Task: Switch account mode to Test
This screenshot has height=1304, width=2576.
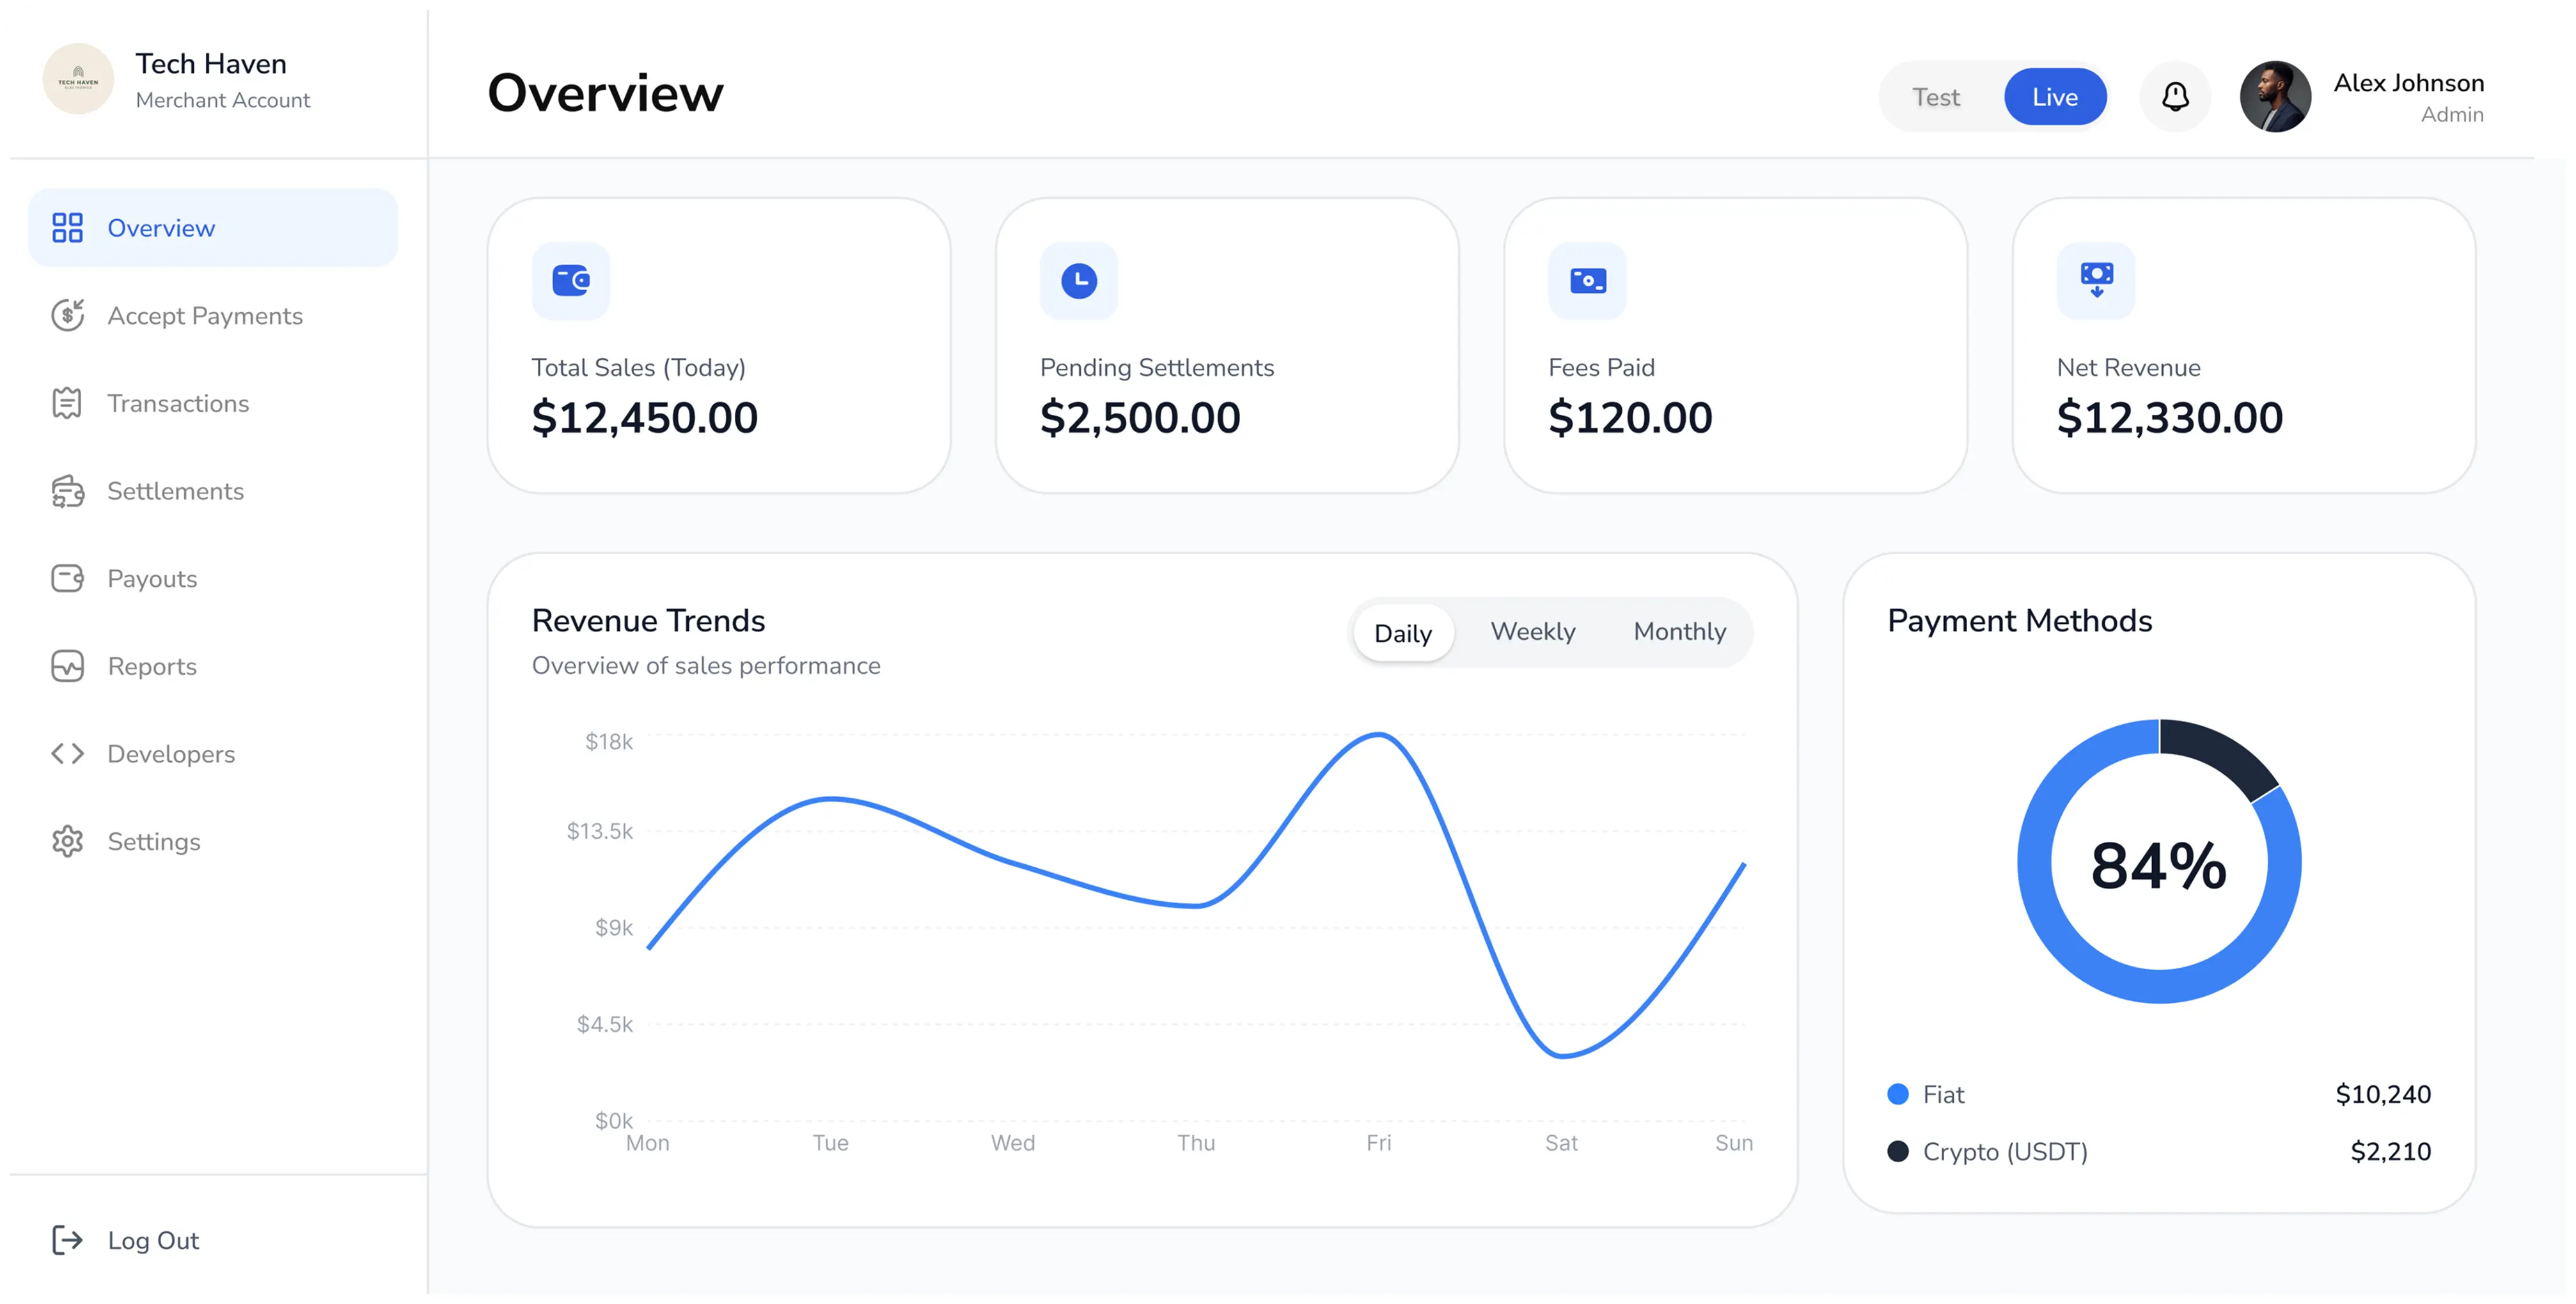Action: tap(1936, 96)
